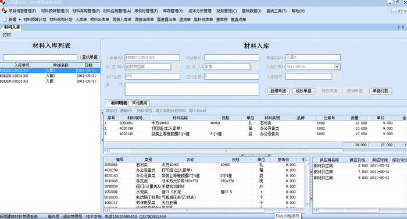This screenshot has height=219, width=407.
Task: Select receipt row 入库2 in list
Action: click(50, 76)
